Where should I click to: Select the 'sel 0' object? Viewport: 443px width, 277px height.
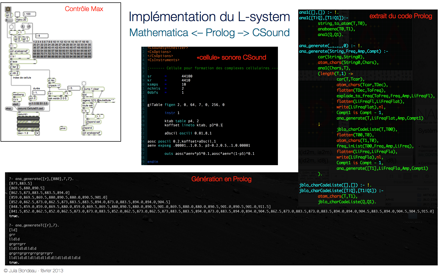pos(9,15)
